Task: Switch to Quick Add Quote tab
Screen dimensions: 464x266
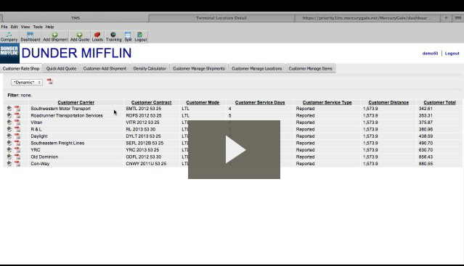Action: point(61,68)
